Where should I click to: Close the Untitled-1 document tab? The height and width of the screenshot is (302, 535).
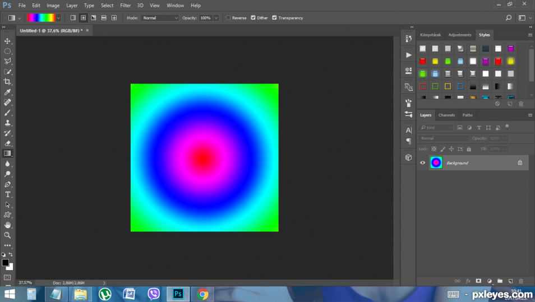[x=87, y=30]
